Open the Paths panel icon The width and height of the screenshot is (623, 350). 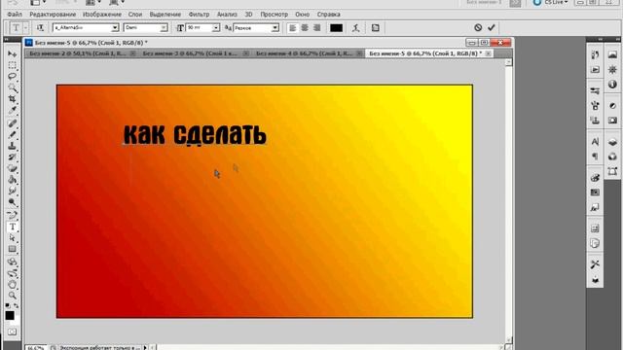(612, 171)
